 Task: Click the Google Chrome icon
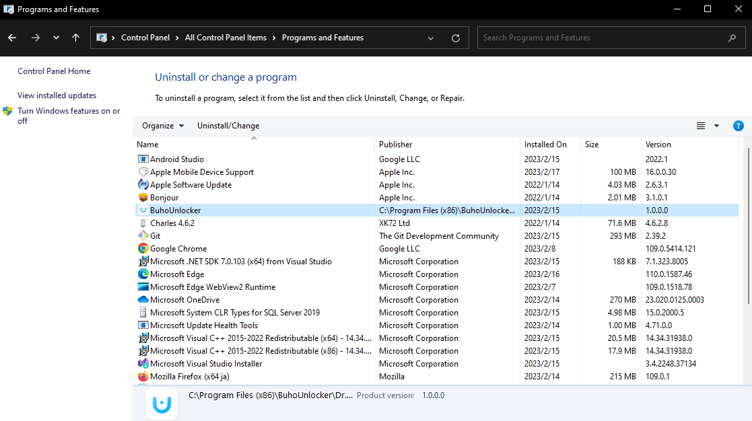point(143,249)
